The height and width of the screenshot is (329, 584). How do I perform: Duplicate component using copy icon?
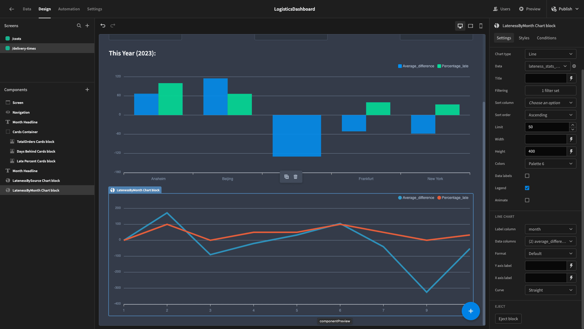[x=287, y=177]
